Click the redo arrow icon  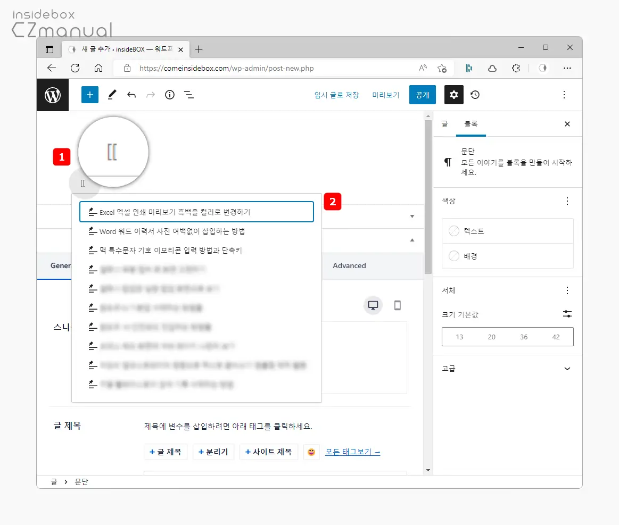[x=151, y=95]
